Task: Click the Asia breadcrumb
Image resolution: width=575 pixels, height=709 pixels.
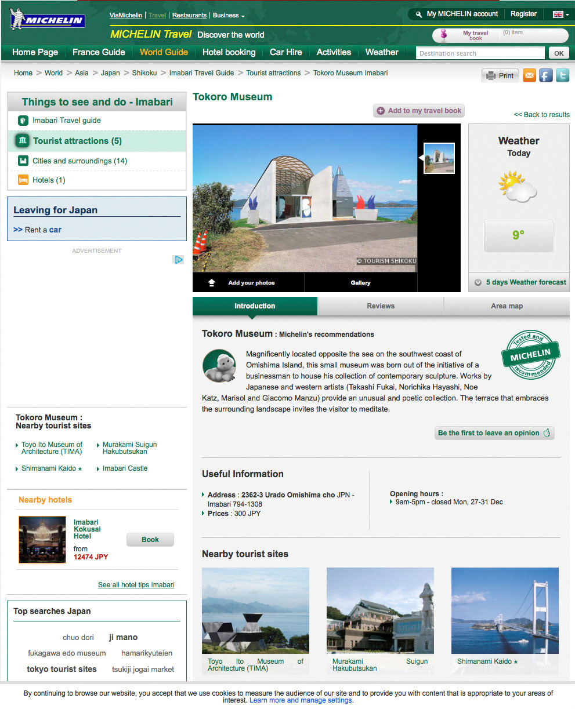Action: (82, 73)
